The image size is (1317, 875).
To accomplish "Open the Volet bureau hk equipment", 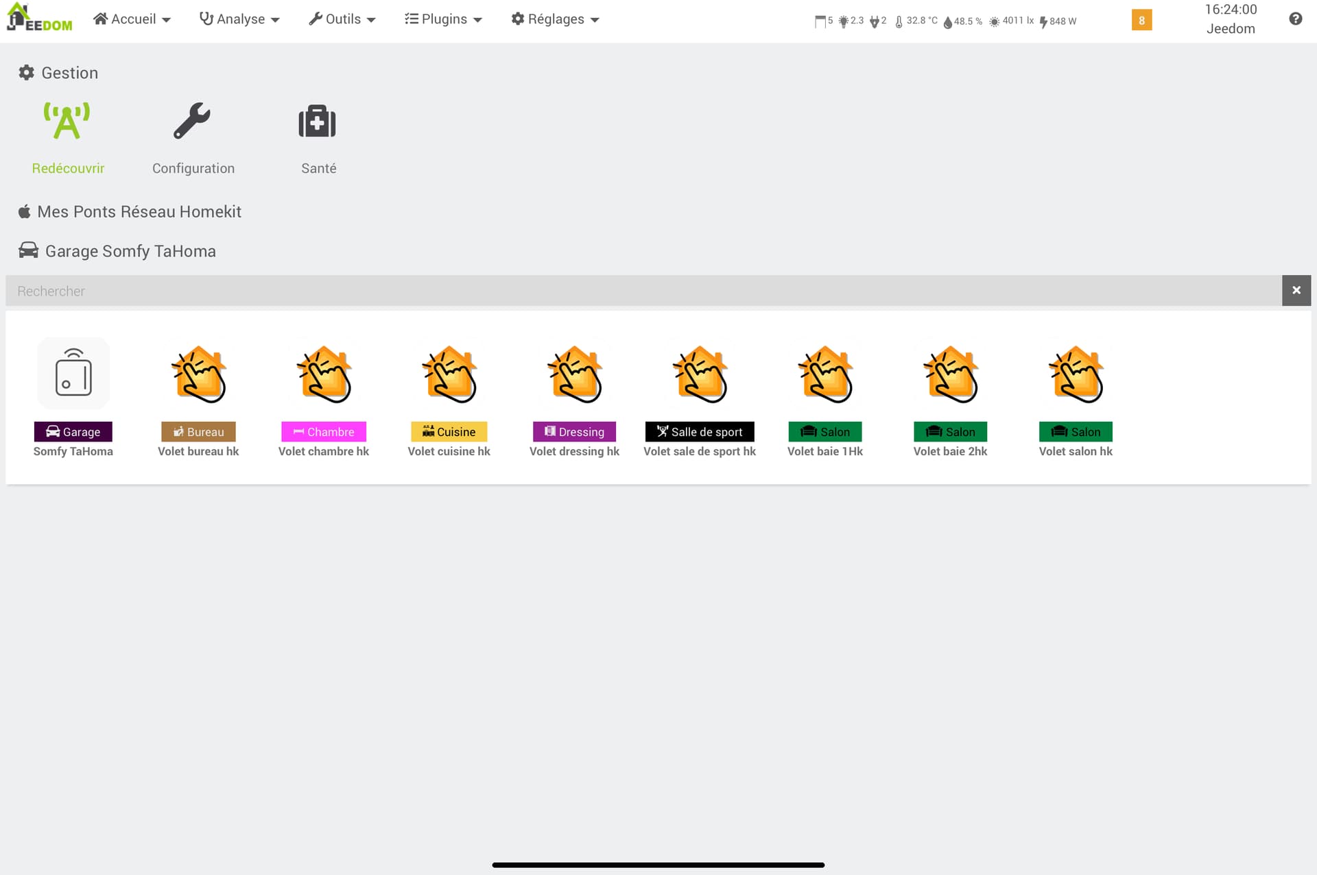I will tap(198, 374).
